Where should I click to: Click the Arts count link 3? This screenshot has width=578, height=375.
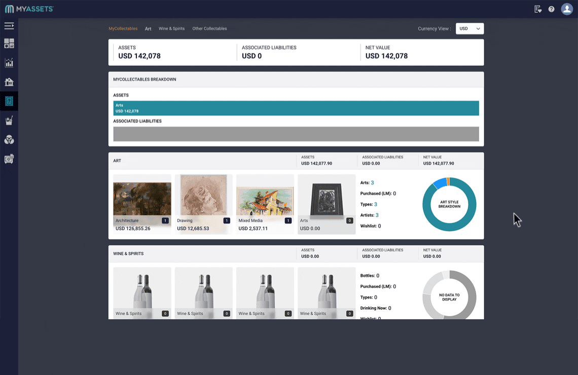(x=372, y=183)
